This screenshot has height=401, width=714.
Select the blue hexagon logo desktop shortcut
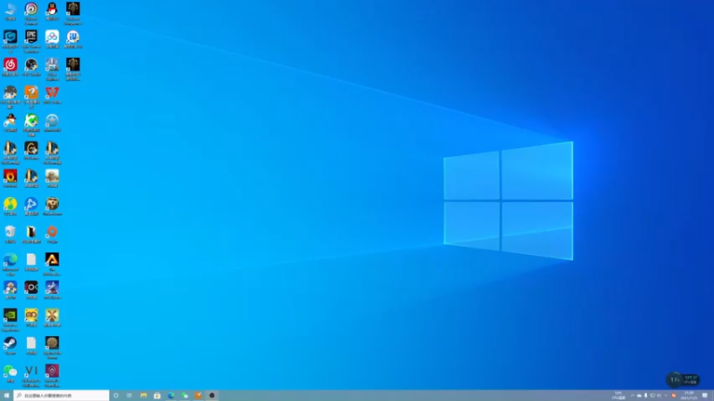pos(10,41)
